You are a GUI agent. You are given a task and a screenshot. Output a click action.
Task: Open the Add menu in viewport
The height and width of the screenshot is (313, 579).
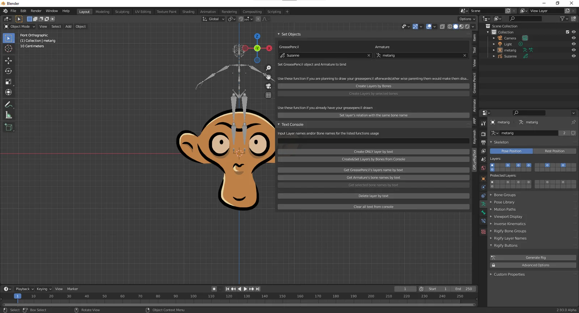tap(68, 26)
